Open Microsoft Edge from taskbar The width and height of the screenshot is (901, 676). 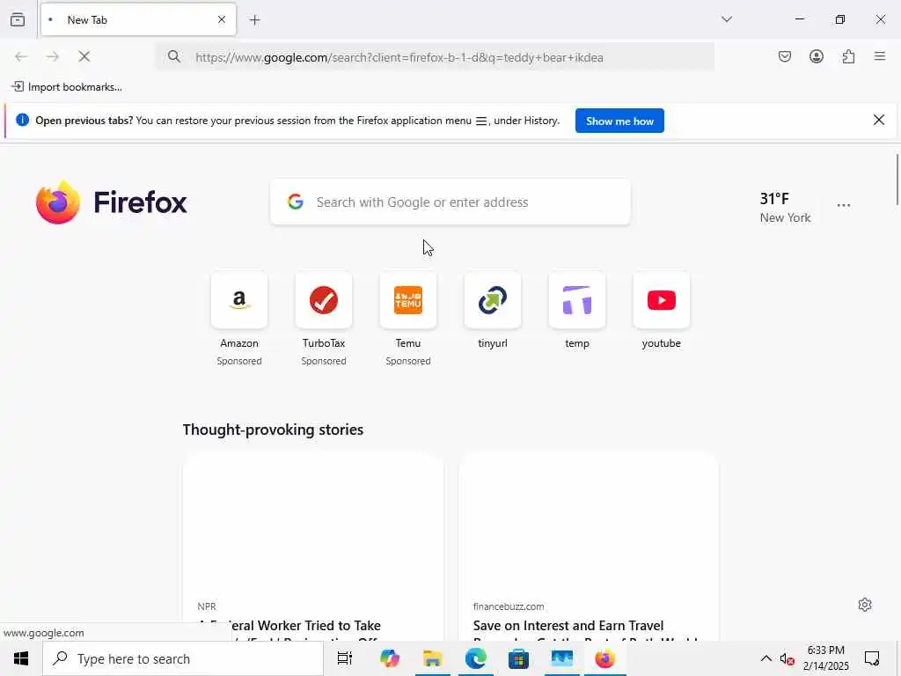[x=476, y=658]
